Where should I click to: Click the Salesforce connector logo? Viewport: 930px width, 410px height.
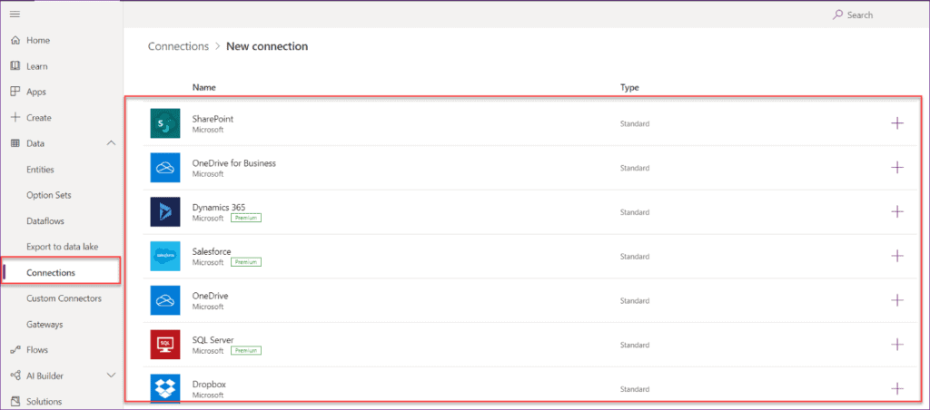coord(165,256)
